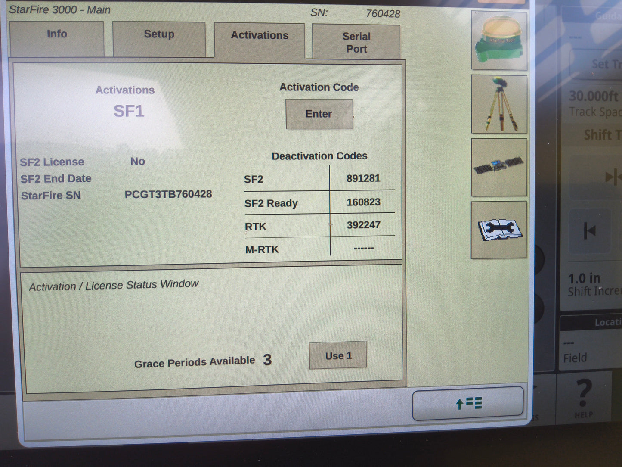The height and width of the screenshot is (467, 622).
Task: Open the diagnostics wrench book icon
Action: 499,230
